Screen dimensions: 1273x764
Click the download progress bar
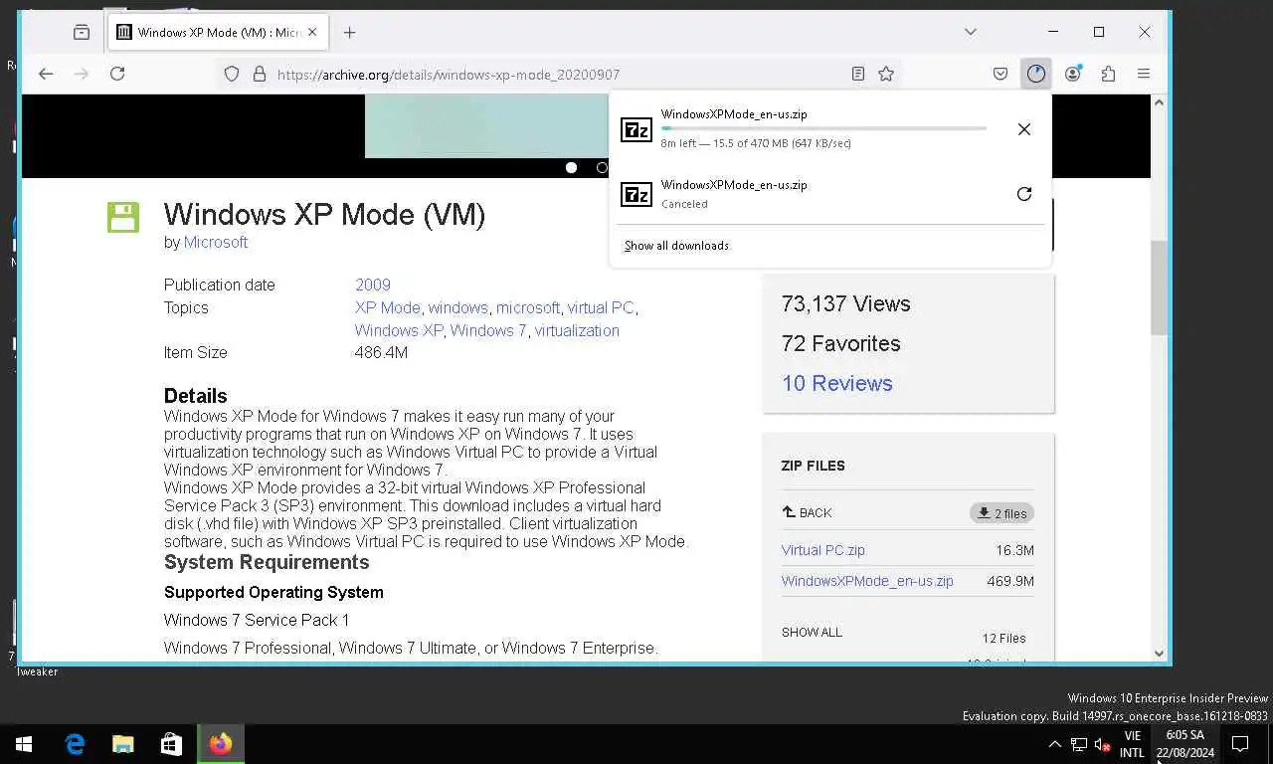tap(823, 128)
